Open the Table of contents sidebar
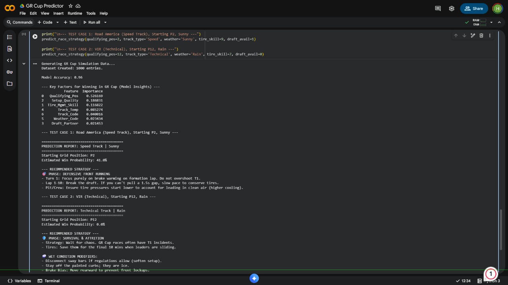This screenshot has width=508, height=285. coord(10,37)
